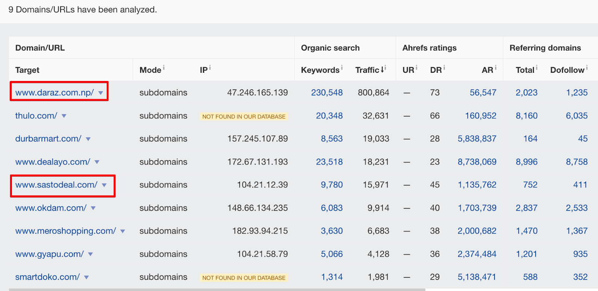The image size is (598, 291).
Task: Open the www.gyapu.com/ link
Action: pyautogui.click(x=49, y=254)
